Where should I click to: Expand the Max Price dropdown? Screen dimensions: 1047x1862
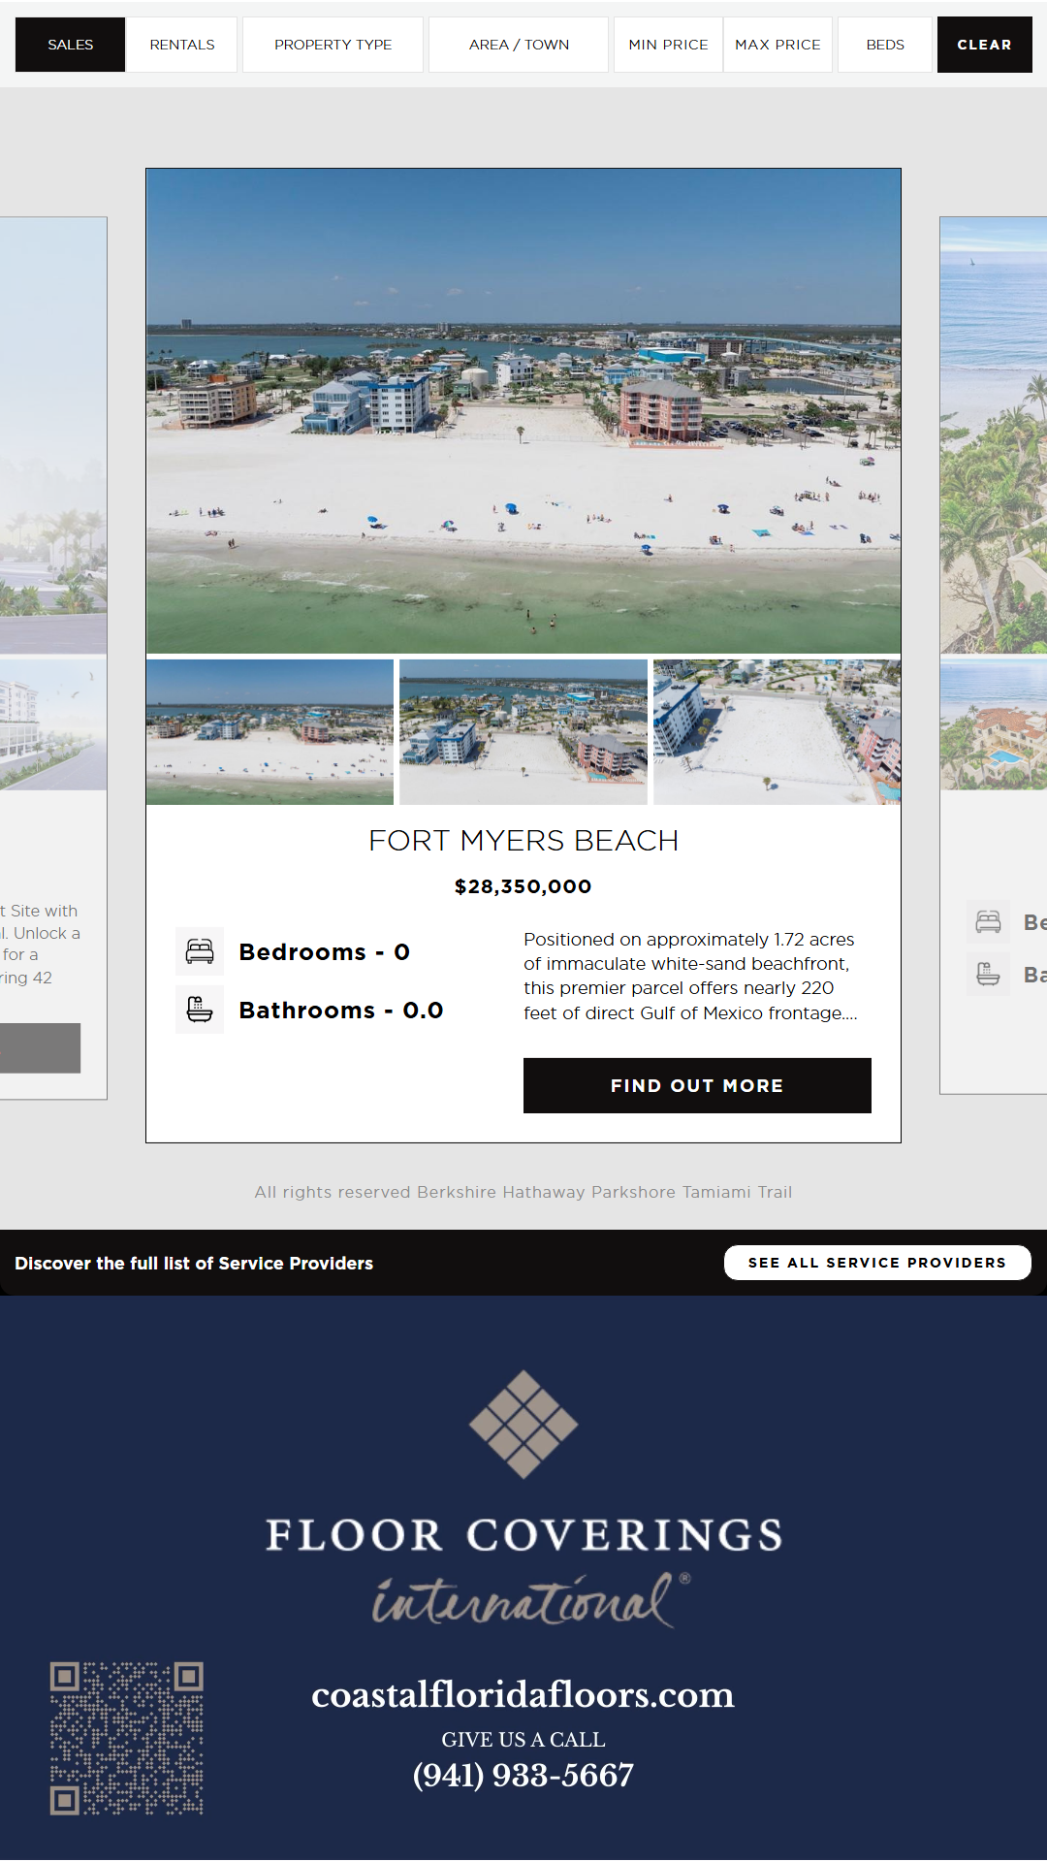tap(777, 45)
